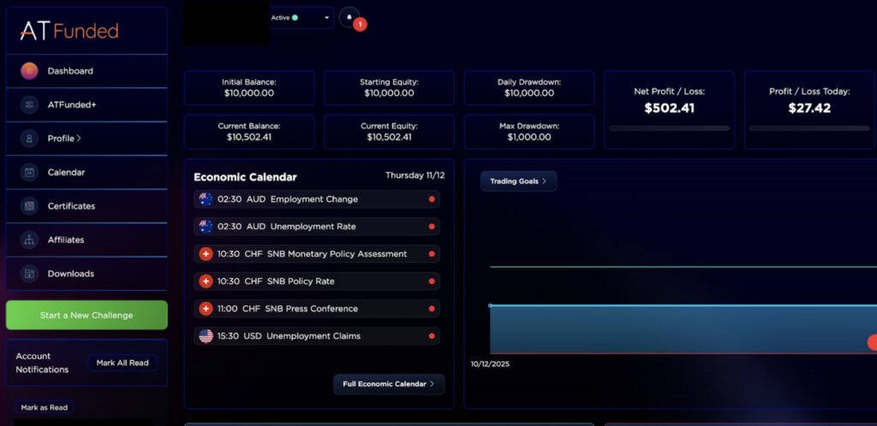877x426 pixels.
Task: Click the Australian flag on Unemployment Rate
Action: tap(206, 227)
